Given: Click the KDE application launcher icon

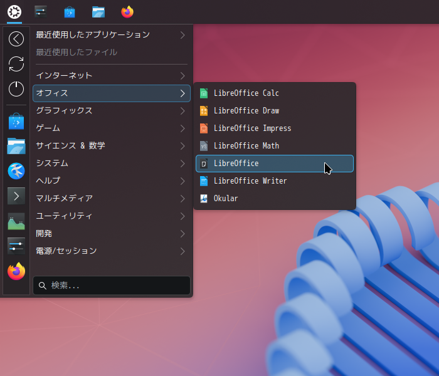Looking at the screenshot, I should (14, 12).
